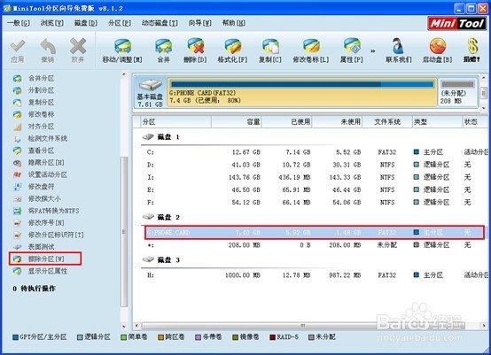Viewport: 491px width, 355px height.
Task: Choose Merge Partition (合并分区) in sidebar
Action: click(41, 78)
